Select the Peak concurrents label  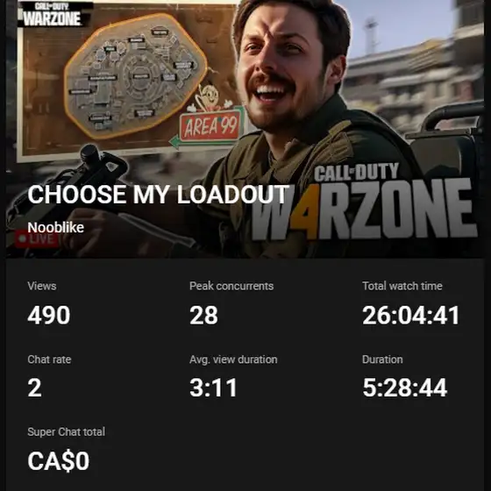point(231,286)
